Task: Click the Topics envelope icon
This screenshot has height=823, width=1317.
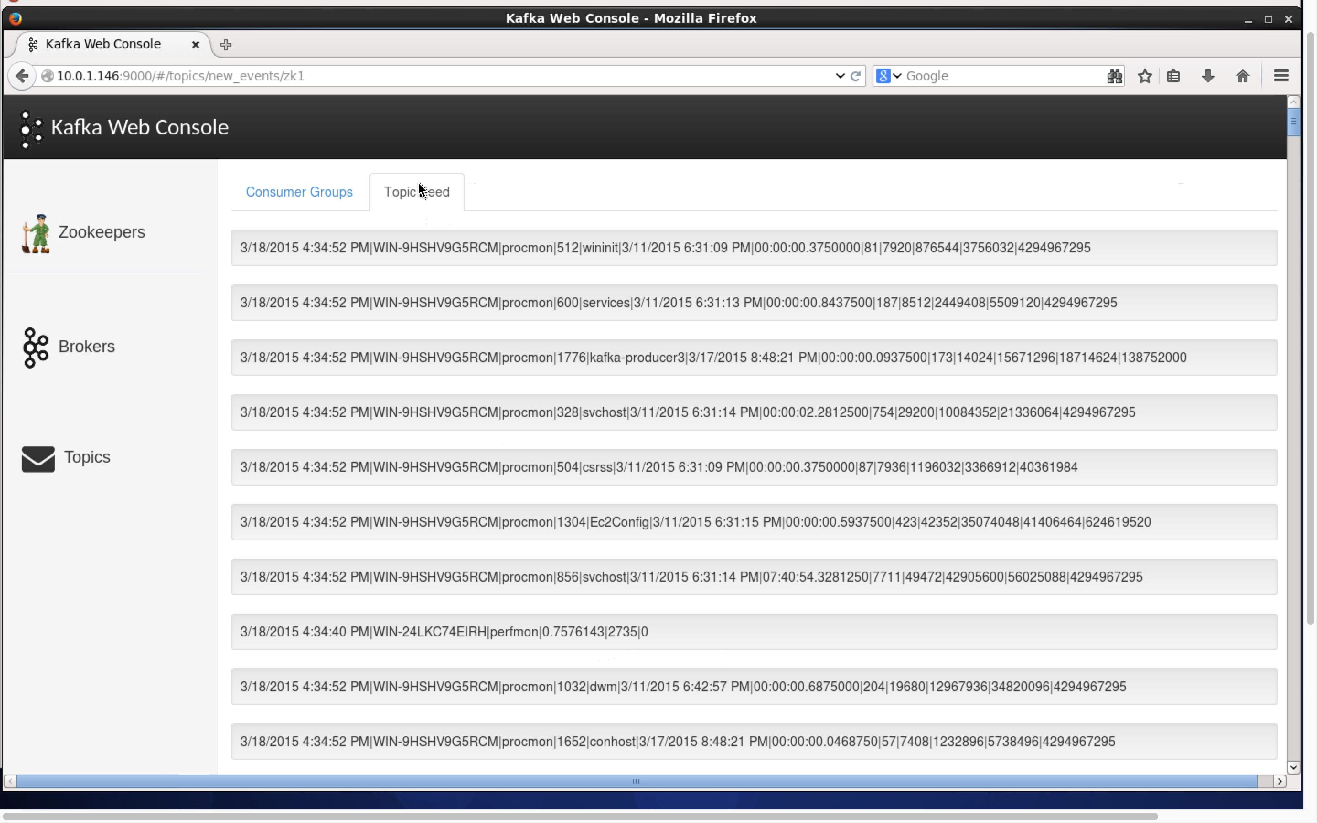Action: 38,459
